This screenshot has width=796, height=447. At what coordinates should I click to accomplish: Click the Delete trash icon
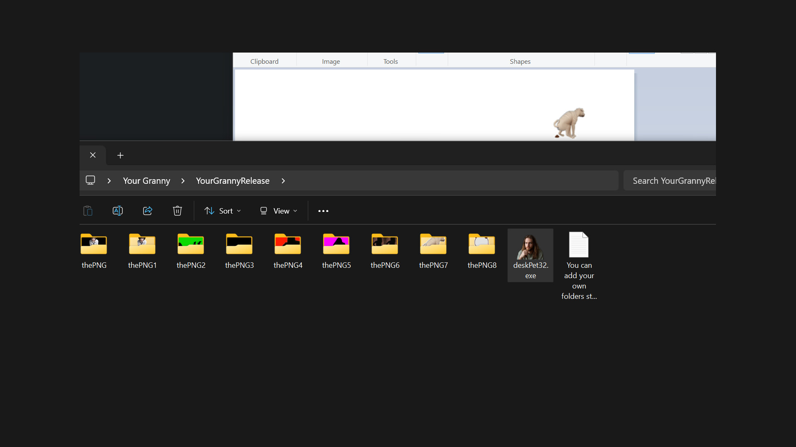(x=177, y=211)
